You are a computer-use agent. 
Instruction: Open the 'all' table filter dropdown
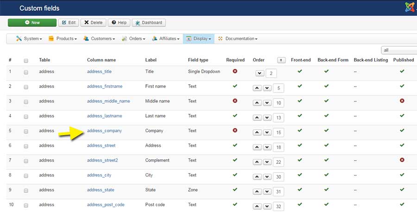(x=398, y=50)
